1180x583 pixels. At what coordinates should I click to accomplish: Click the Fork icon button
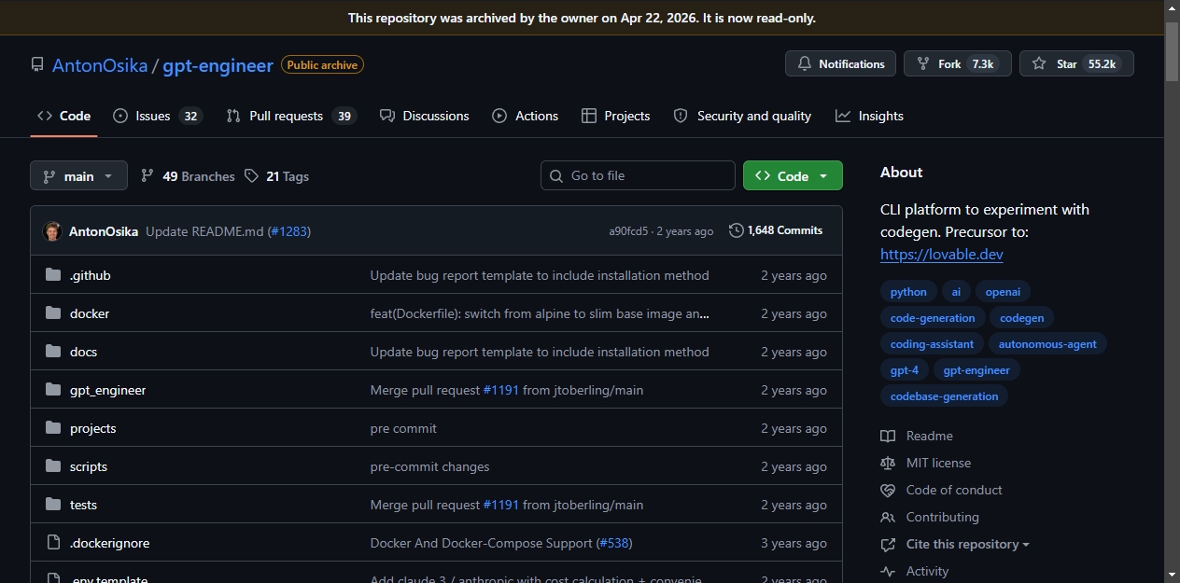(958, 64)
